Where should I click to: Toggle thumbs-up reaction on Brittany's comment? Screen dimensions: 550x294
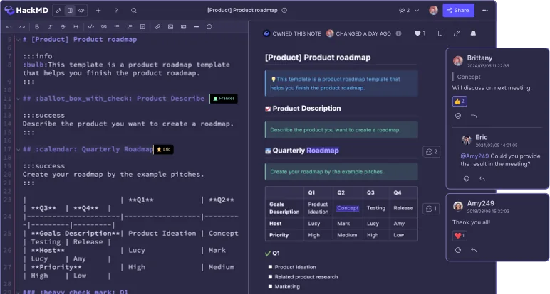click(460, 102)
